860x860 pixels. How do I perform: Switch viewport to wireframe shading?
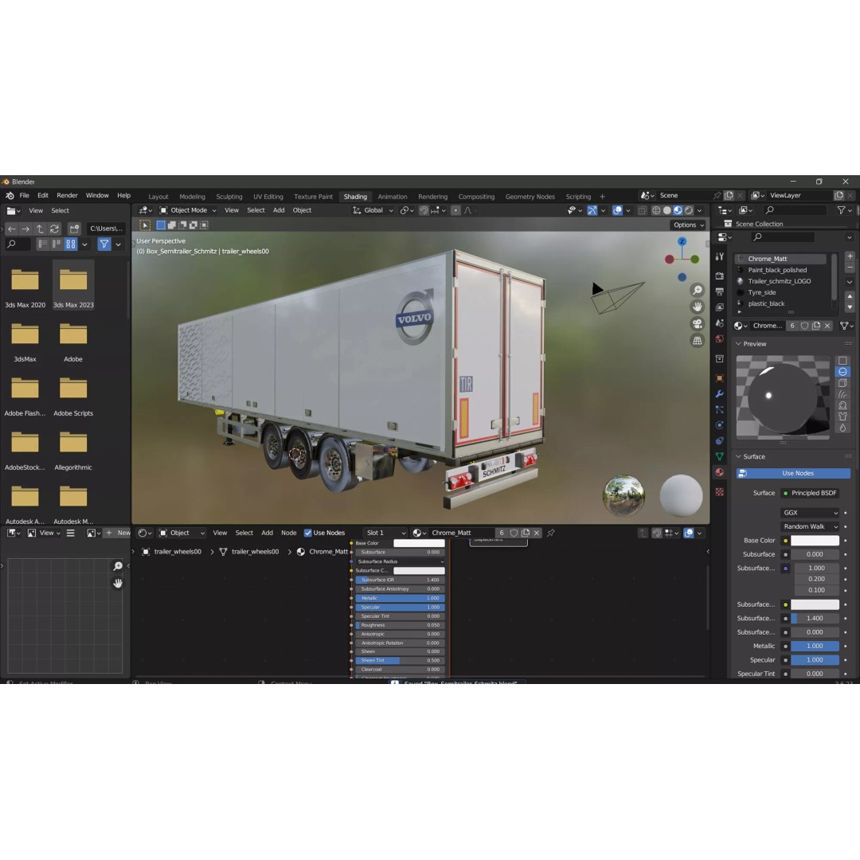pos(656,210)
